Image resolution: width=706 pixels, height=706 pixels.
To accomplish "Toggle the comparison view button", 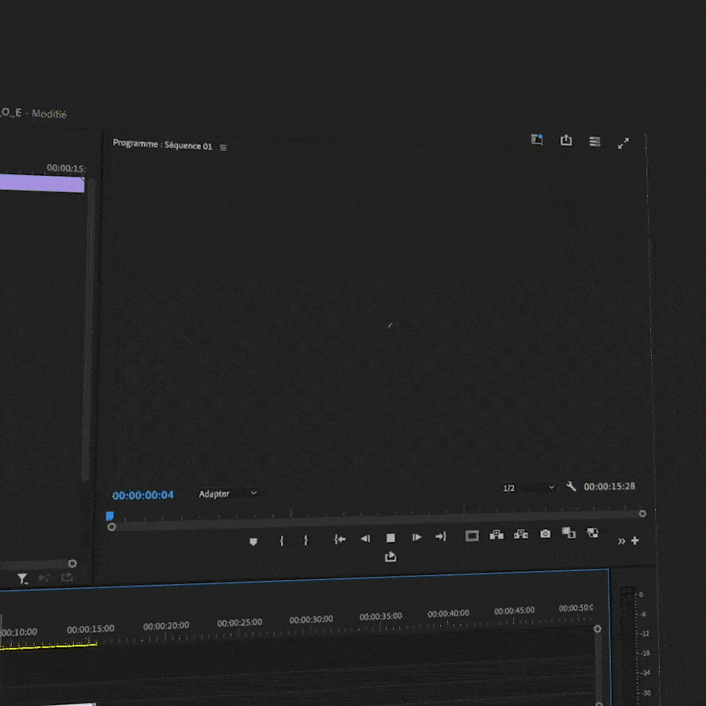I will click(x=569, y=533).
